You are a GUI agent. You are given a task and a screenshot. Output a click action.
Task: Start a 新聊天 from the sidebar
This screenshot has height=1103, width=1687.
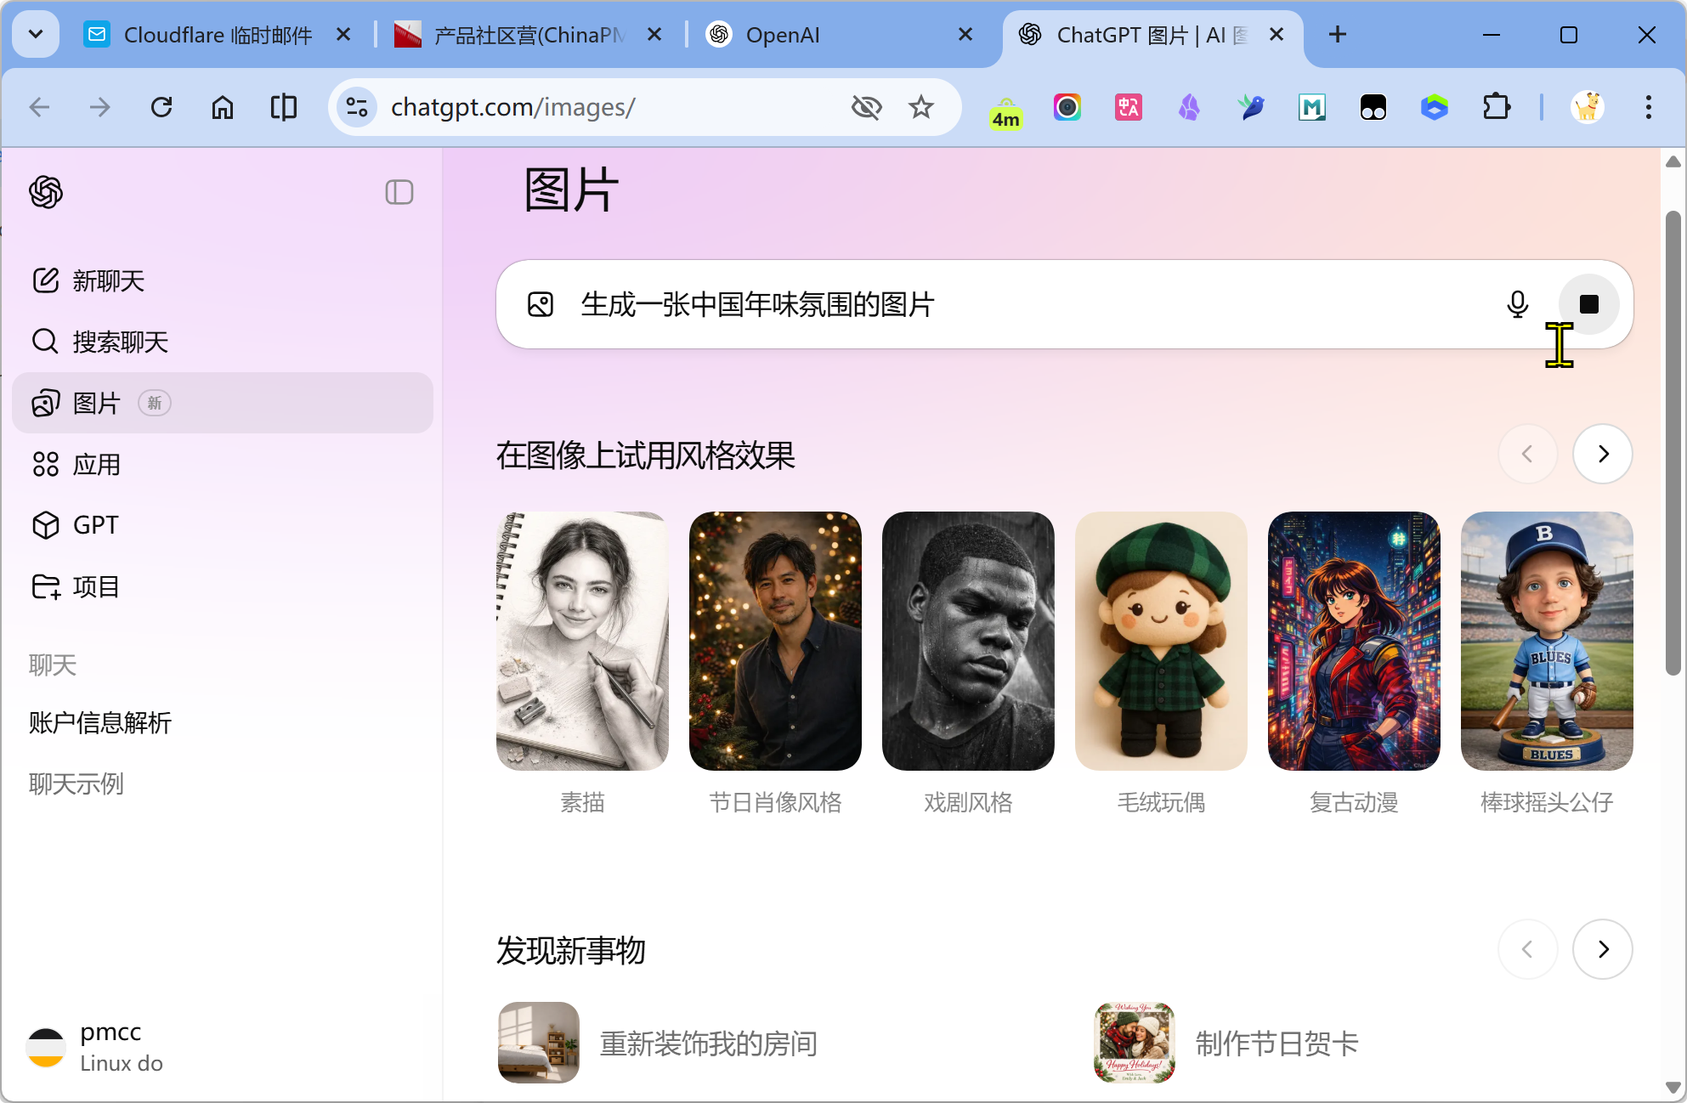point(108,280)
